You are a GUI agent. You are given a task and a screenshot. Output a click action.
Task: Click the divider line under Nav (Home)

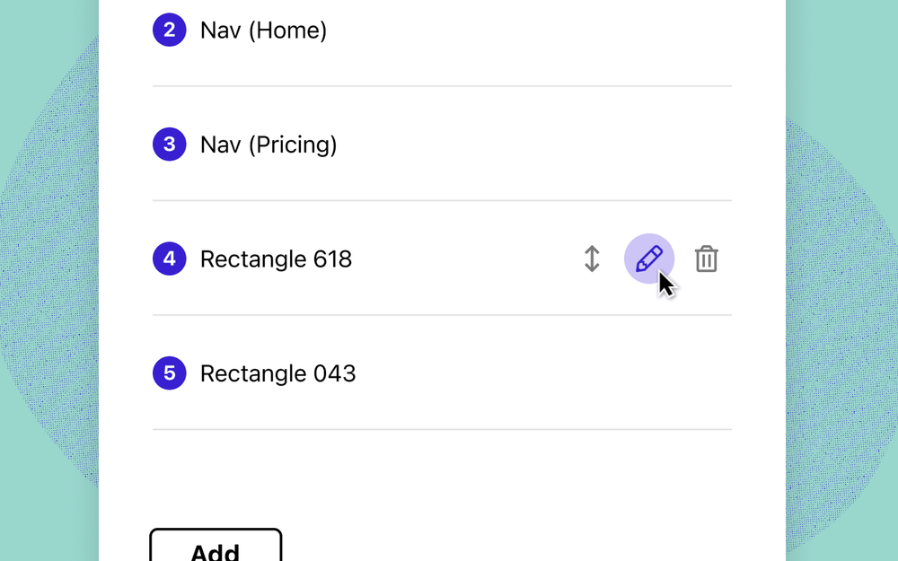pyautogui.click(x=442, y=86)
